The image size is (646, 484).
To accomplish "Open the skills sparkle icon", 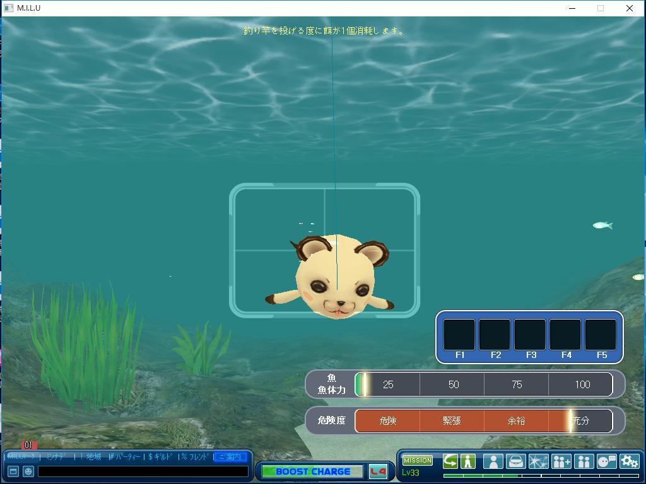I will pos(538,461).
